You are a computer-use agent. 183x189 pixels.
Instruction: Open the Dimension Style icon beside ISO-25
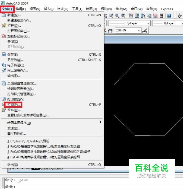pos(144,30)
